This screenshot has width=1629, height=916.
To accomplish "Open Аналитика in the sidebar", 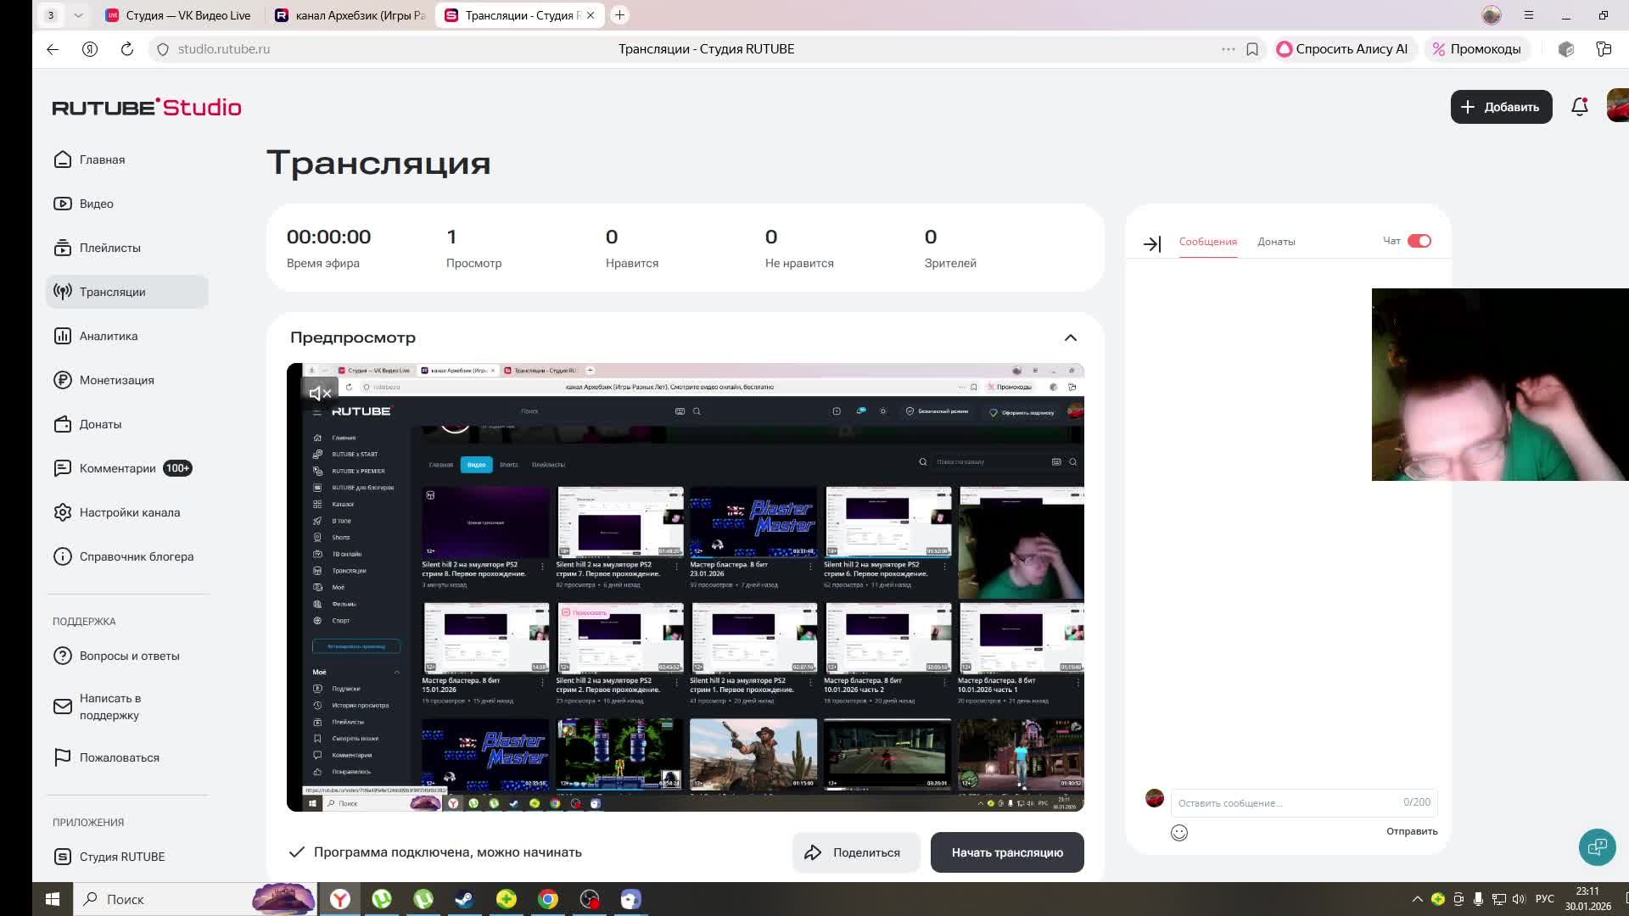I will 108,336.
